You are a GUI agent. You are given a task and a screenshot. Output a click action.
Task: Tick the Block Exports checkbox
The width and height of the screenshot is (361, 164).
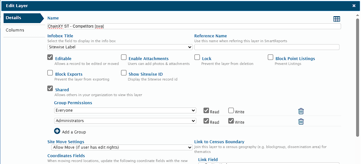pos(50,73)
